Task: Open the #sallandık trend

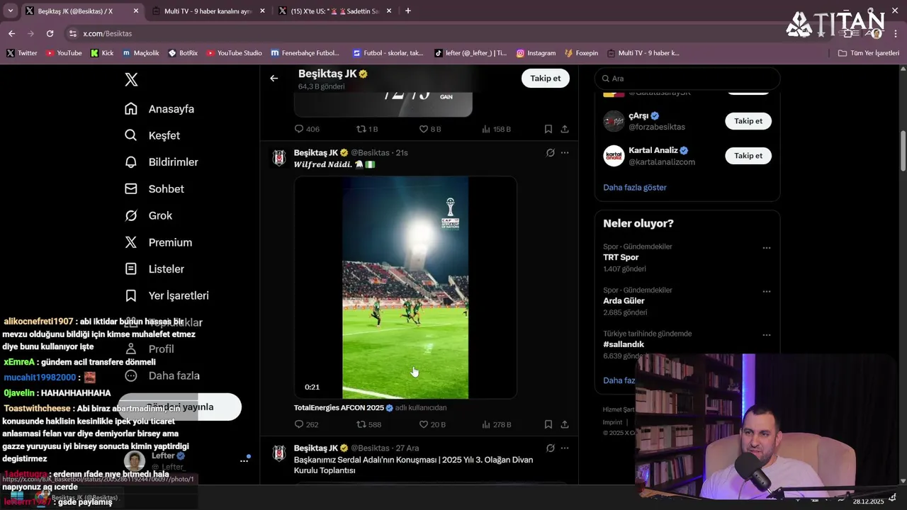Action: click(624, 344)
